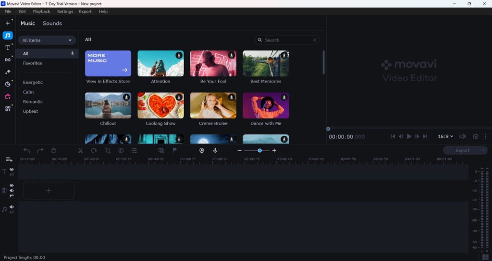
Task: Open the Export menu
Action: pyautogui.click(x=85, y=12)
